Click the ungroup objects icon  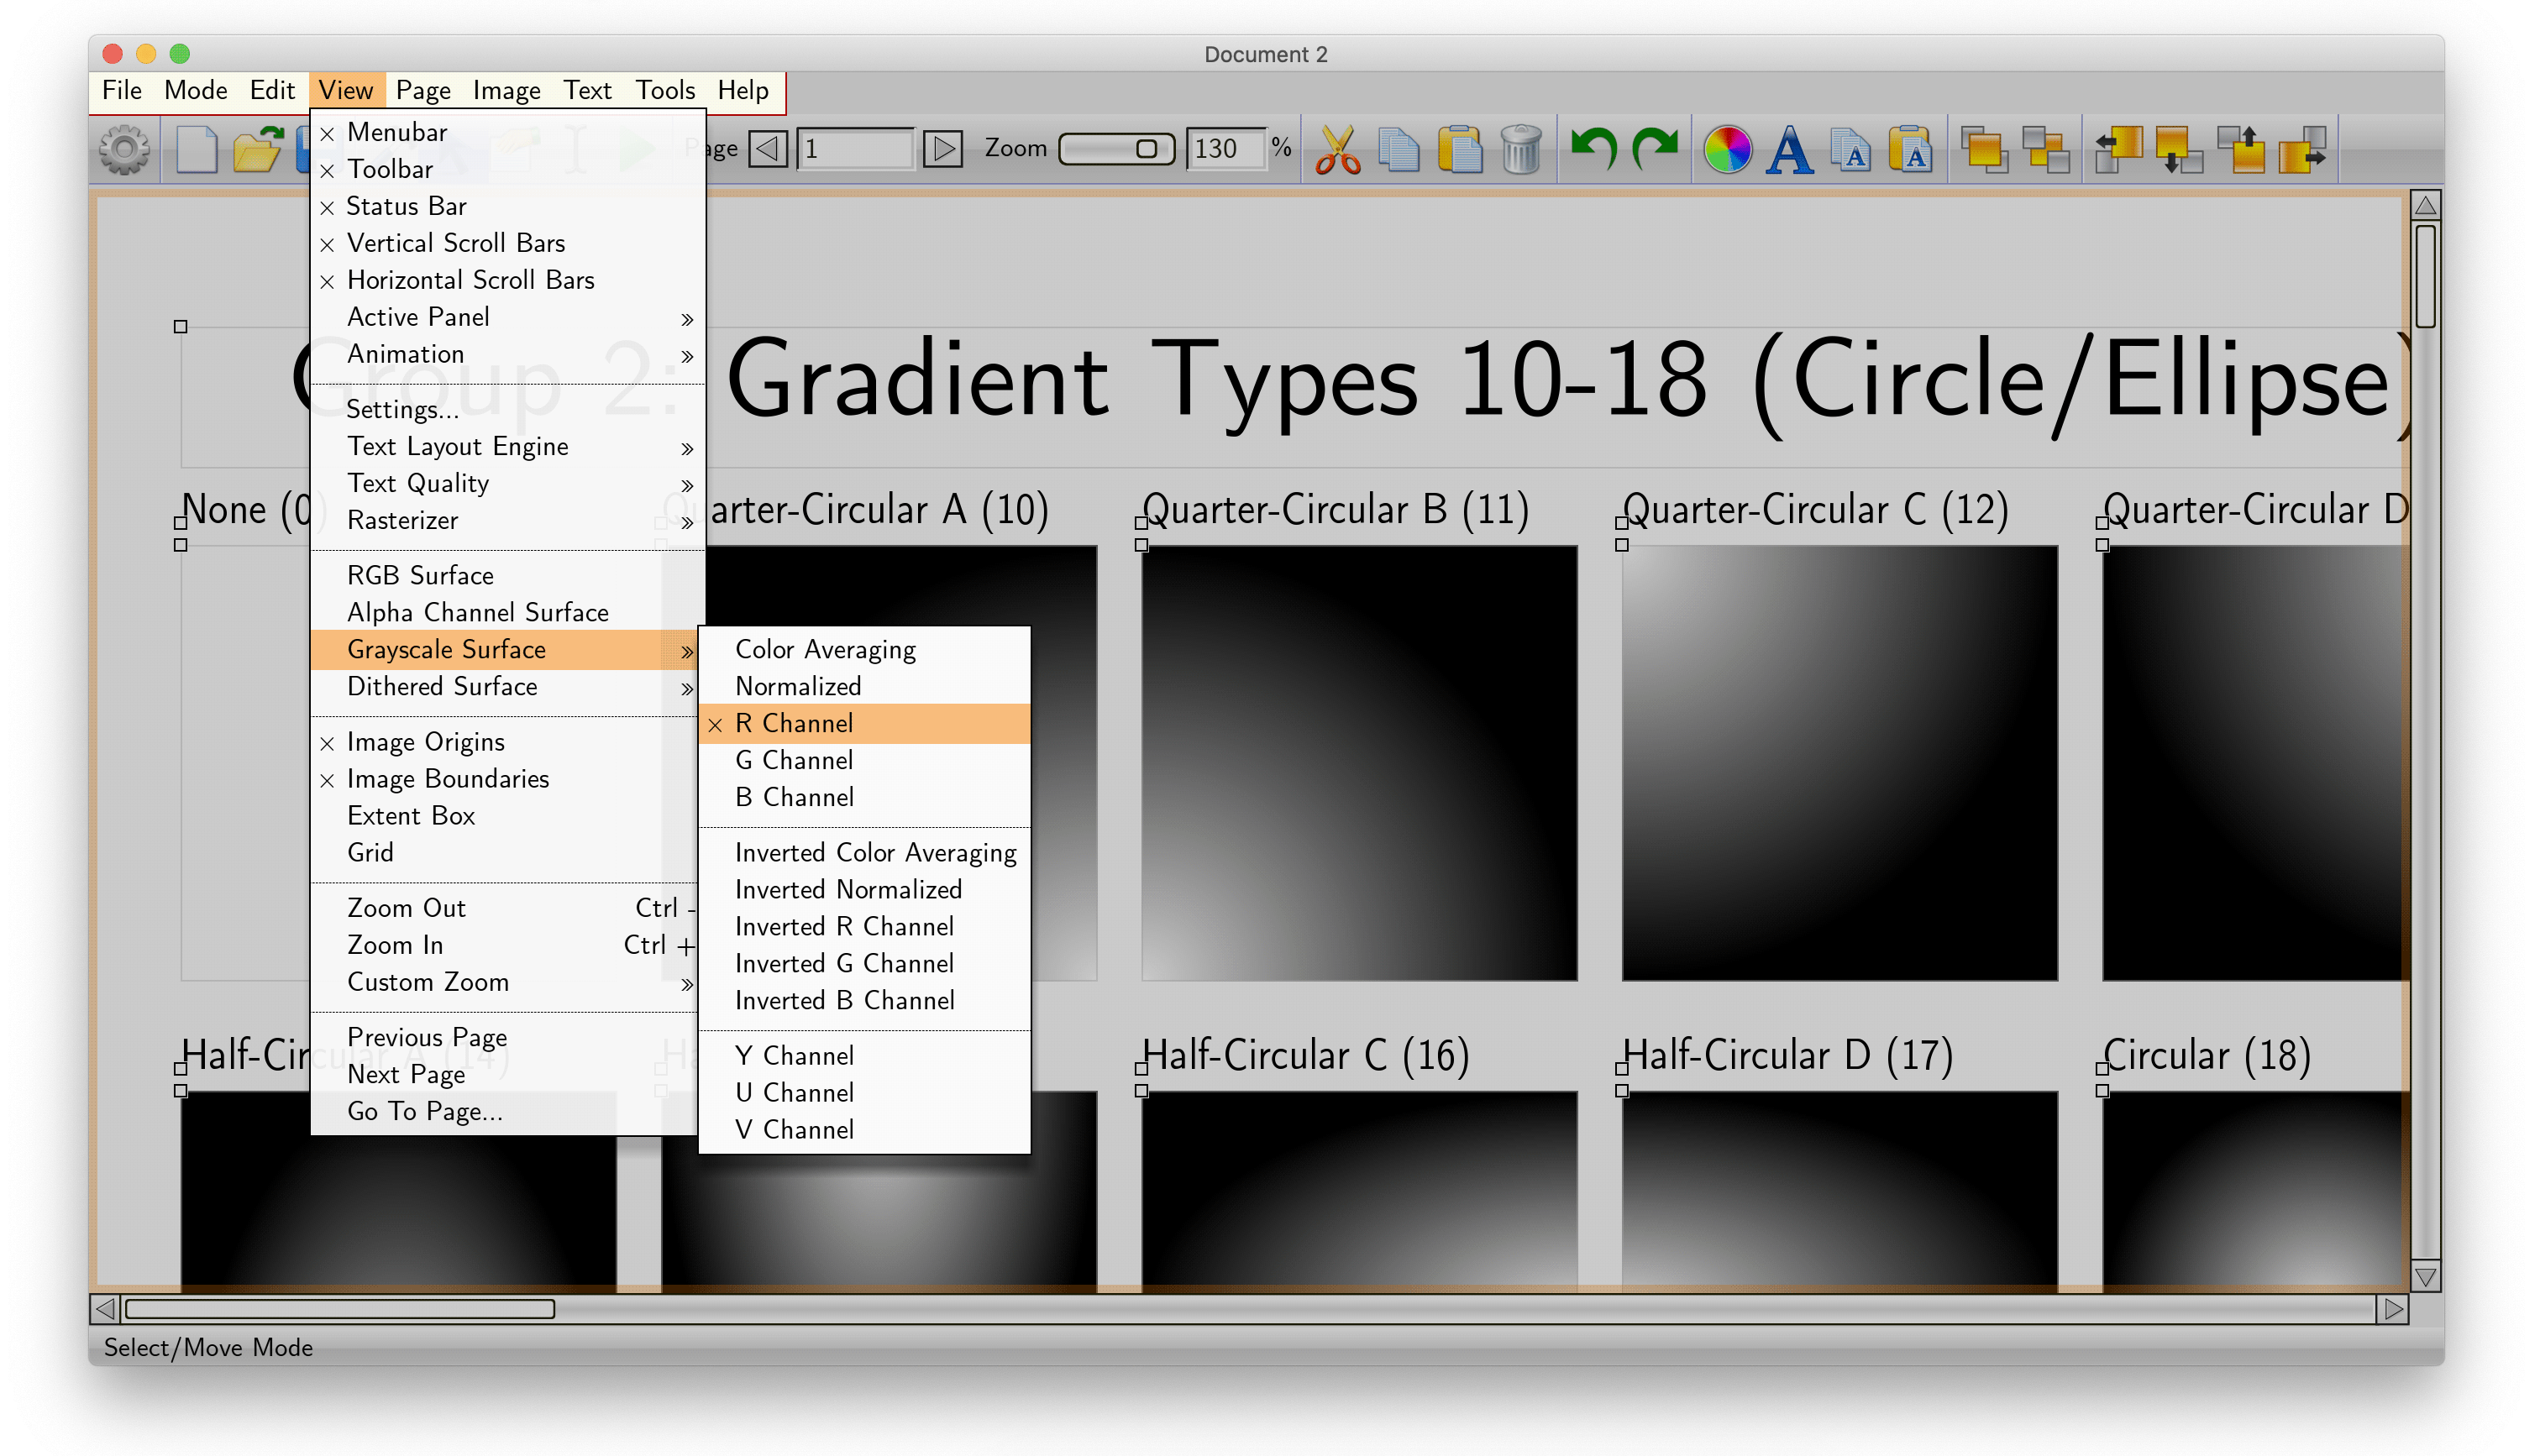point(2045,150)
